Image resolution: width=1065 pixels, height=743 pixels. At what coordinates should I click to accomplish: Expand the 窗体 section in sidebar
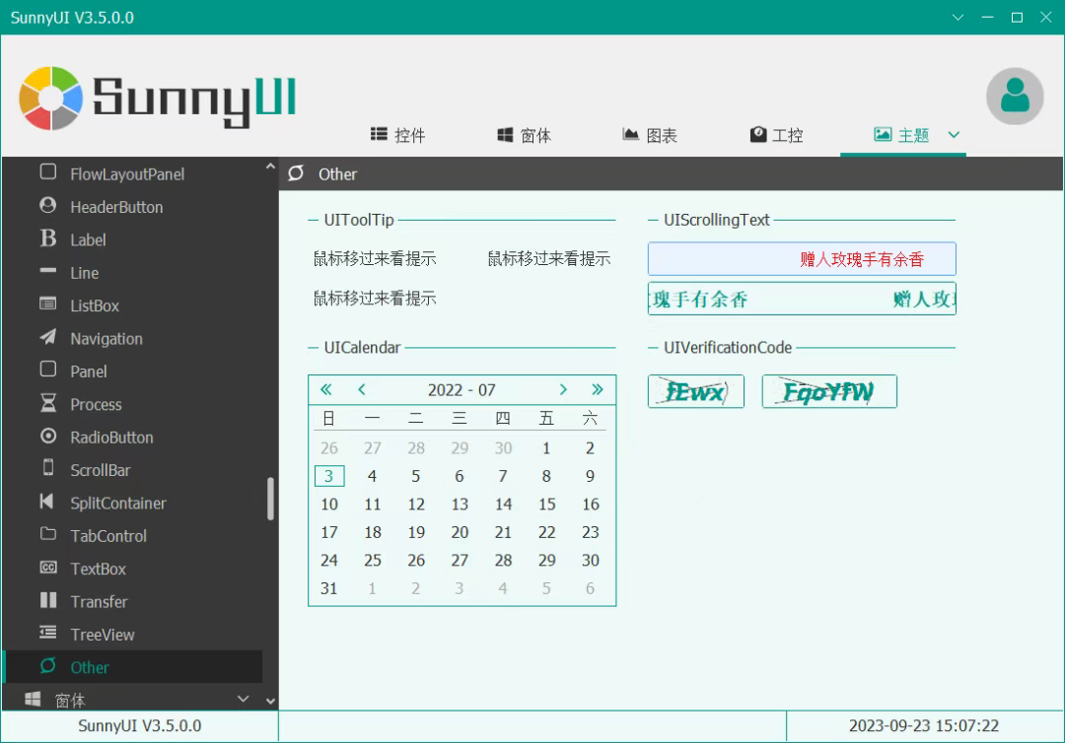(x=243, y=700)
